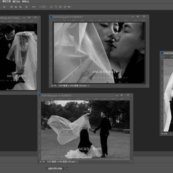This screenshot has width=173, height=173.
Task: Select the 3D rotate mode icon
Action: pyautogui.click(x=51, y=7)
